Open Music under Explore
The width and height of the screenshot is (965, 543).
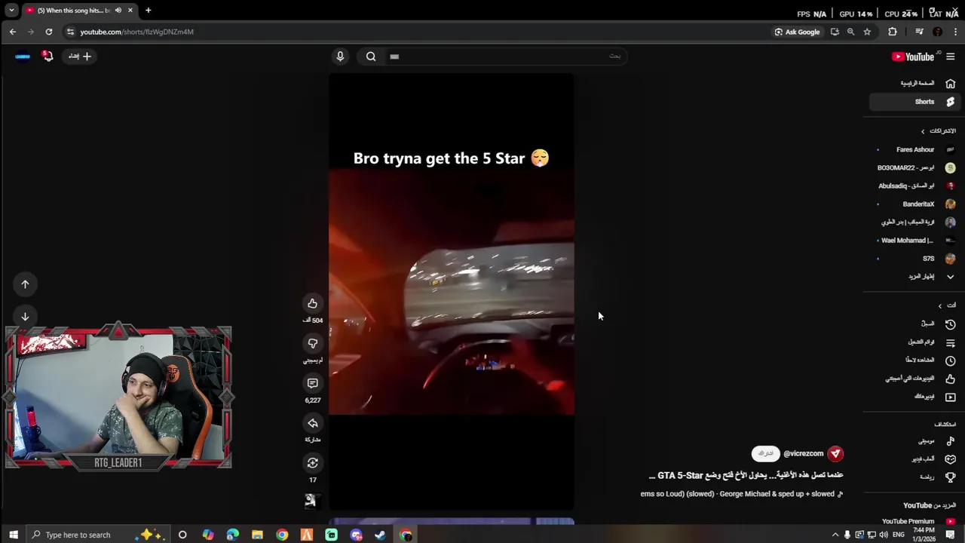click(x=913, y=441)
